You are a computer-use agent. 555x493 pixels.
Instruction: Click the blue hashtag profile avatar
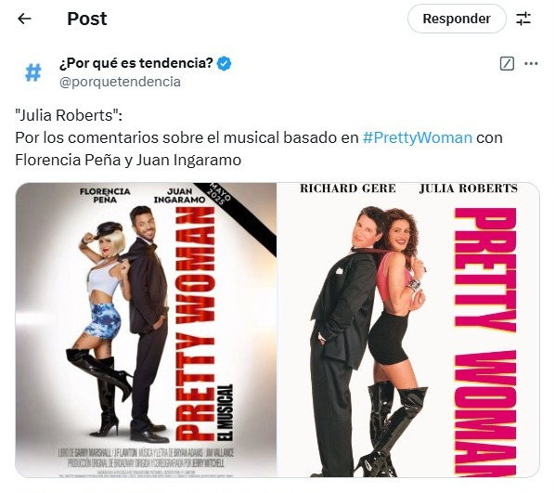(x=33, y=71)
